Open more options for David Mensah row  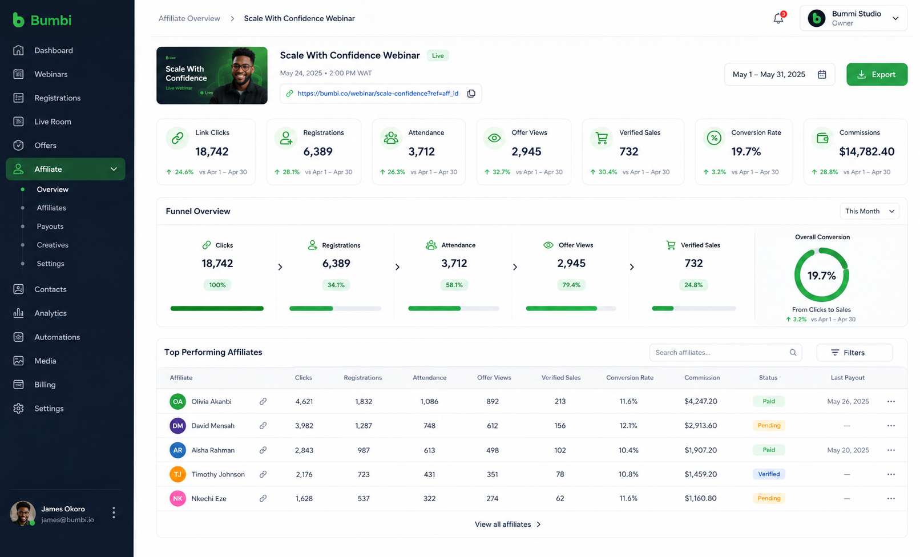[891, 426]
